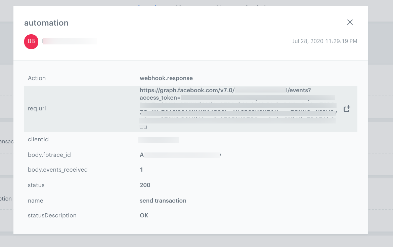The width and height of the screenshot is (393, 247).
Task: Click the blue highlighted tab in top navigation
Action: (x=148, y=7)
